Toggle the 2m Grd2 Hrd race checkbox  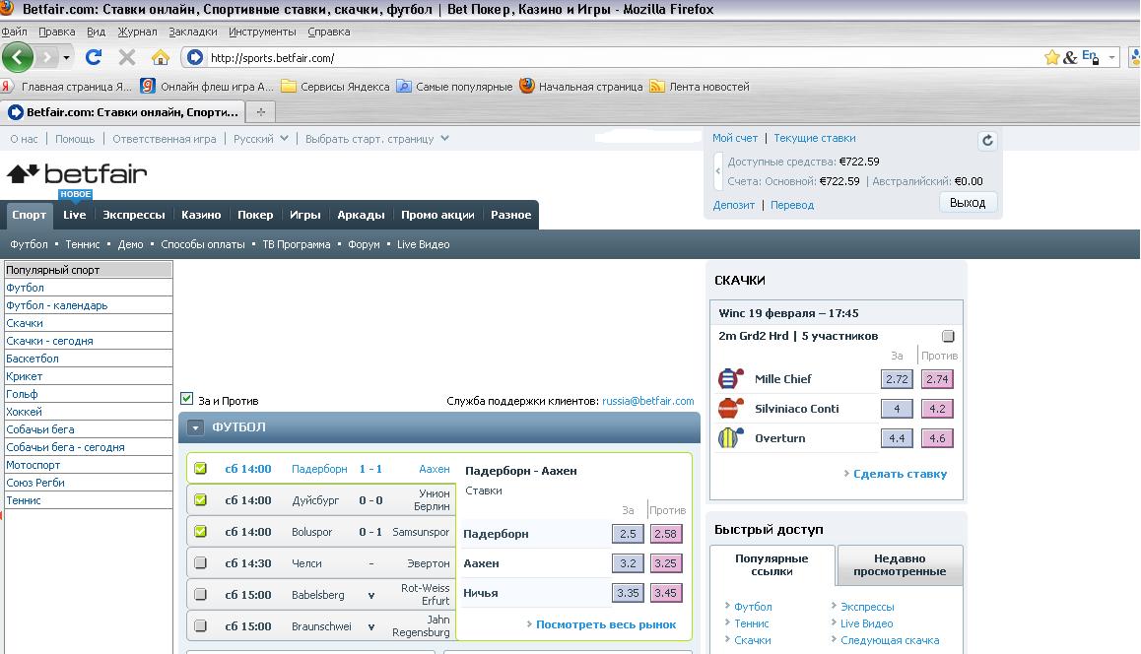pyautogui.click(x=948, y=335)
